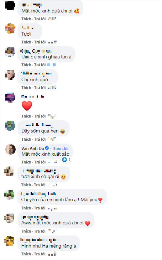Open the Van Anh Do profile name link
Viewport: 162px width, 260px height.
(33, 148)
